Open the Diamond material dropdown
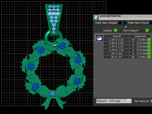The width and height of the screenshot is (152, 114). point(129,101)
